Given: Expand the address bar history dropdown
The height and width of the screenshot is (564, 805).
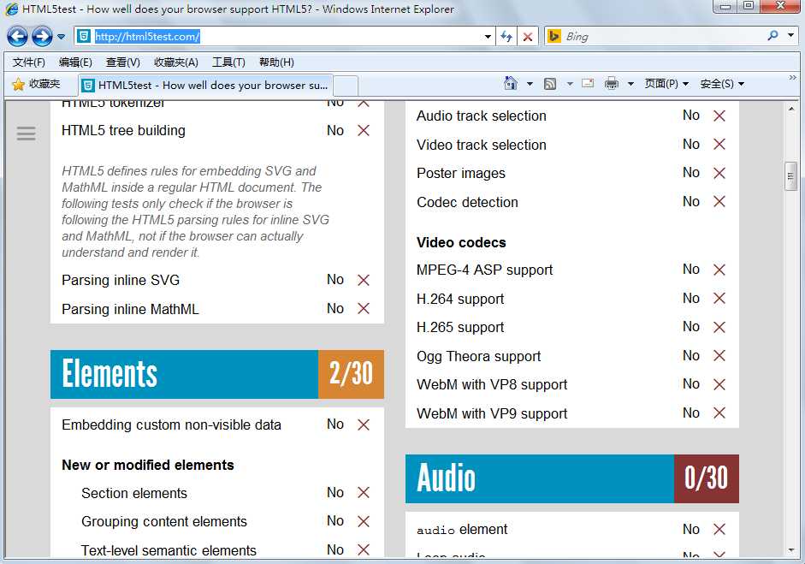Looking at the screenshot, I should tap(488, 37).
